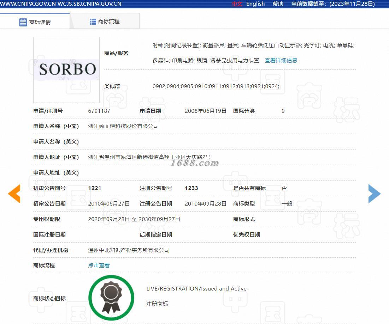Select application date 2008年06月19日
Screen dimensions: 389x324
point(205,111)
